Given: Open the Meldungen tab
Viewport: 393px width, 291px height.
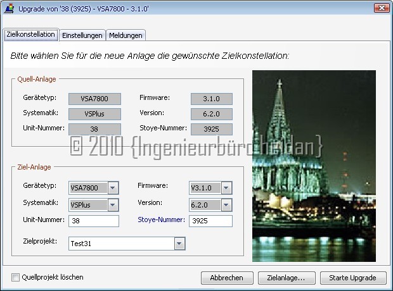Looking at the screenshot, I should (126, 35).
